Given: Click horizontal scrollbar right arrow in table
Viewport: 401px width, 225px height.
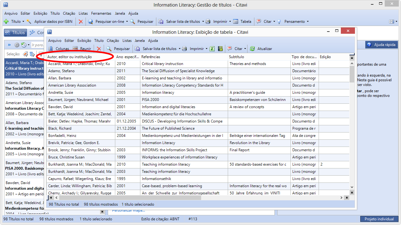Looking at the screenshot, I should click(341, 198).
